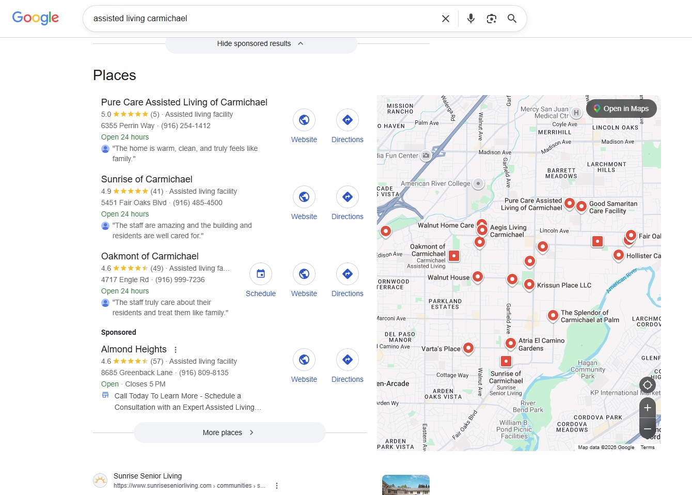Select Sunrise of Carmichael square map marker
The image size is (692, 495).
pos(506,361)
